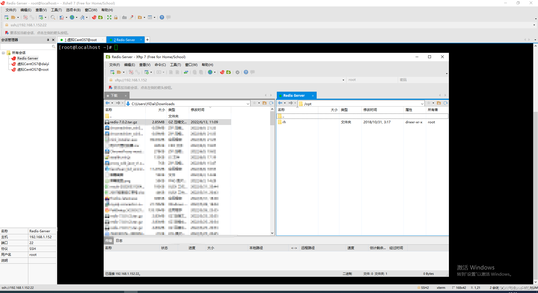538x293 pixels.
Task: Pin the session manager panel
Action: coord(48,40)
